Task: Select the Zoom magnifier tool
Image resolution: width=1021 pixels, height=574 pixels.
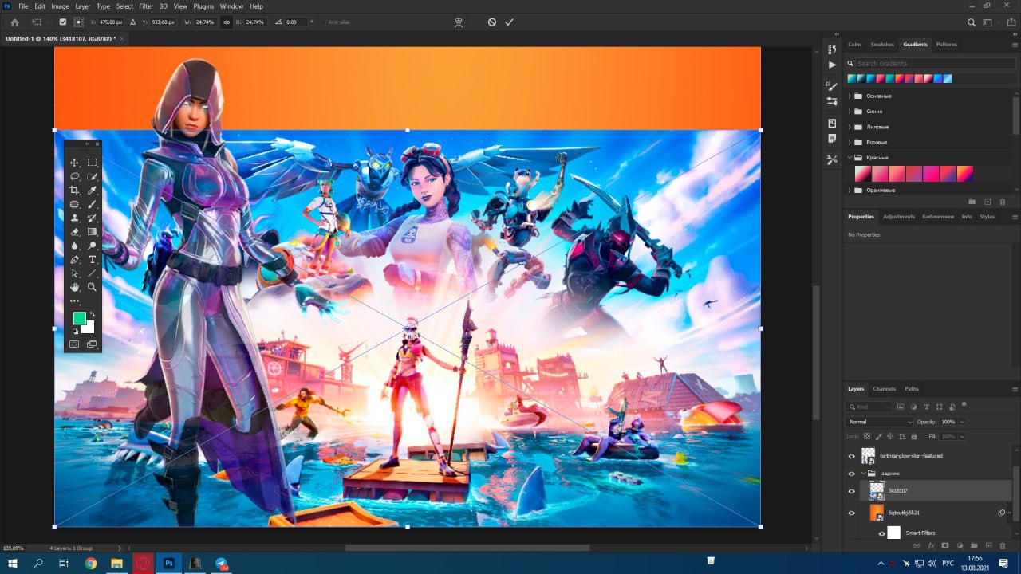Action: click(93, 287)
